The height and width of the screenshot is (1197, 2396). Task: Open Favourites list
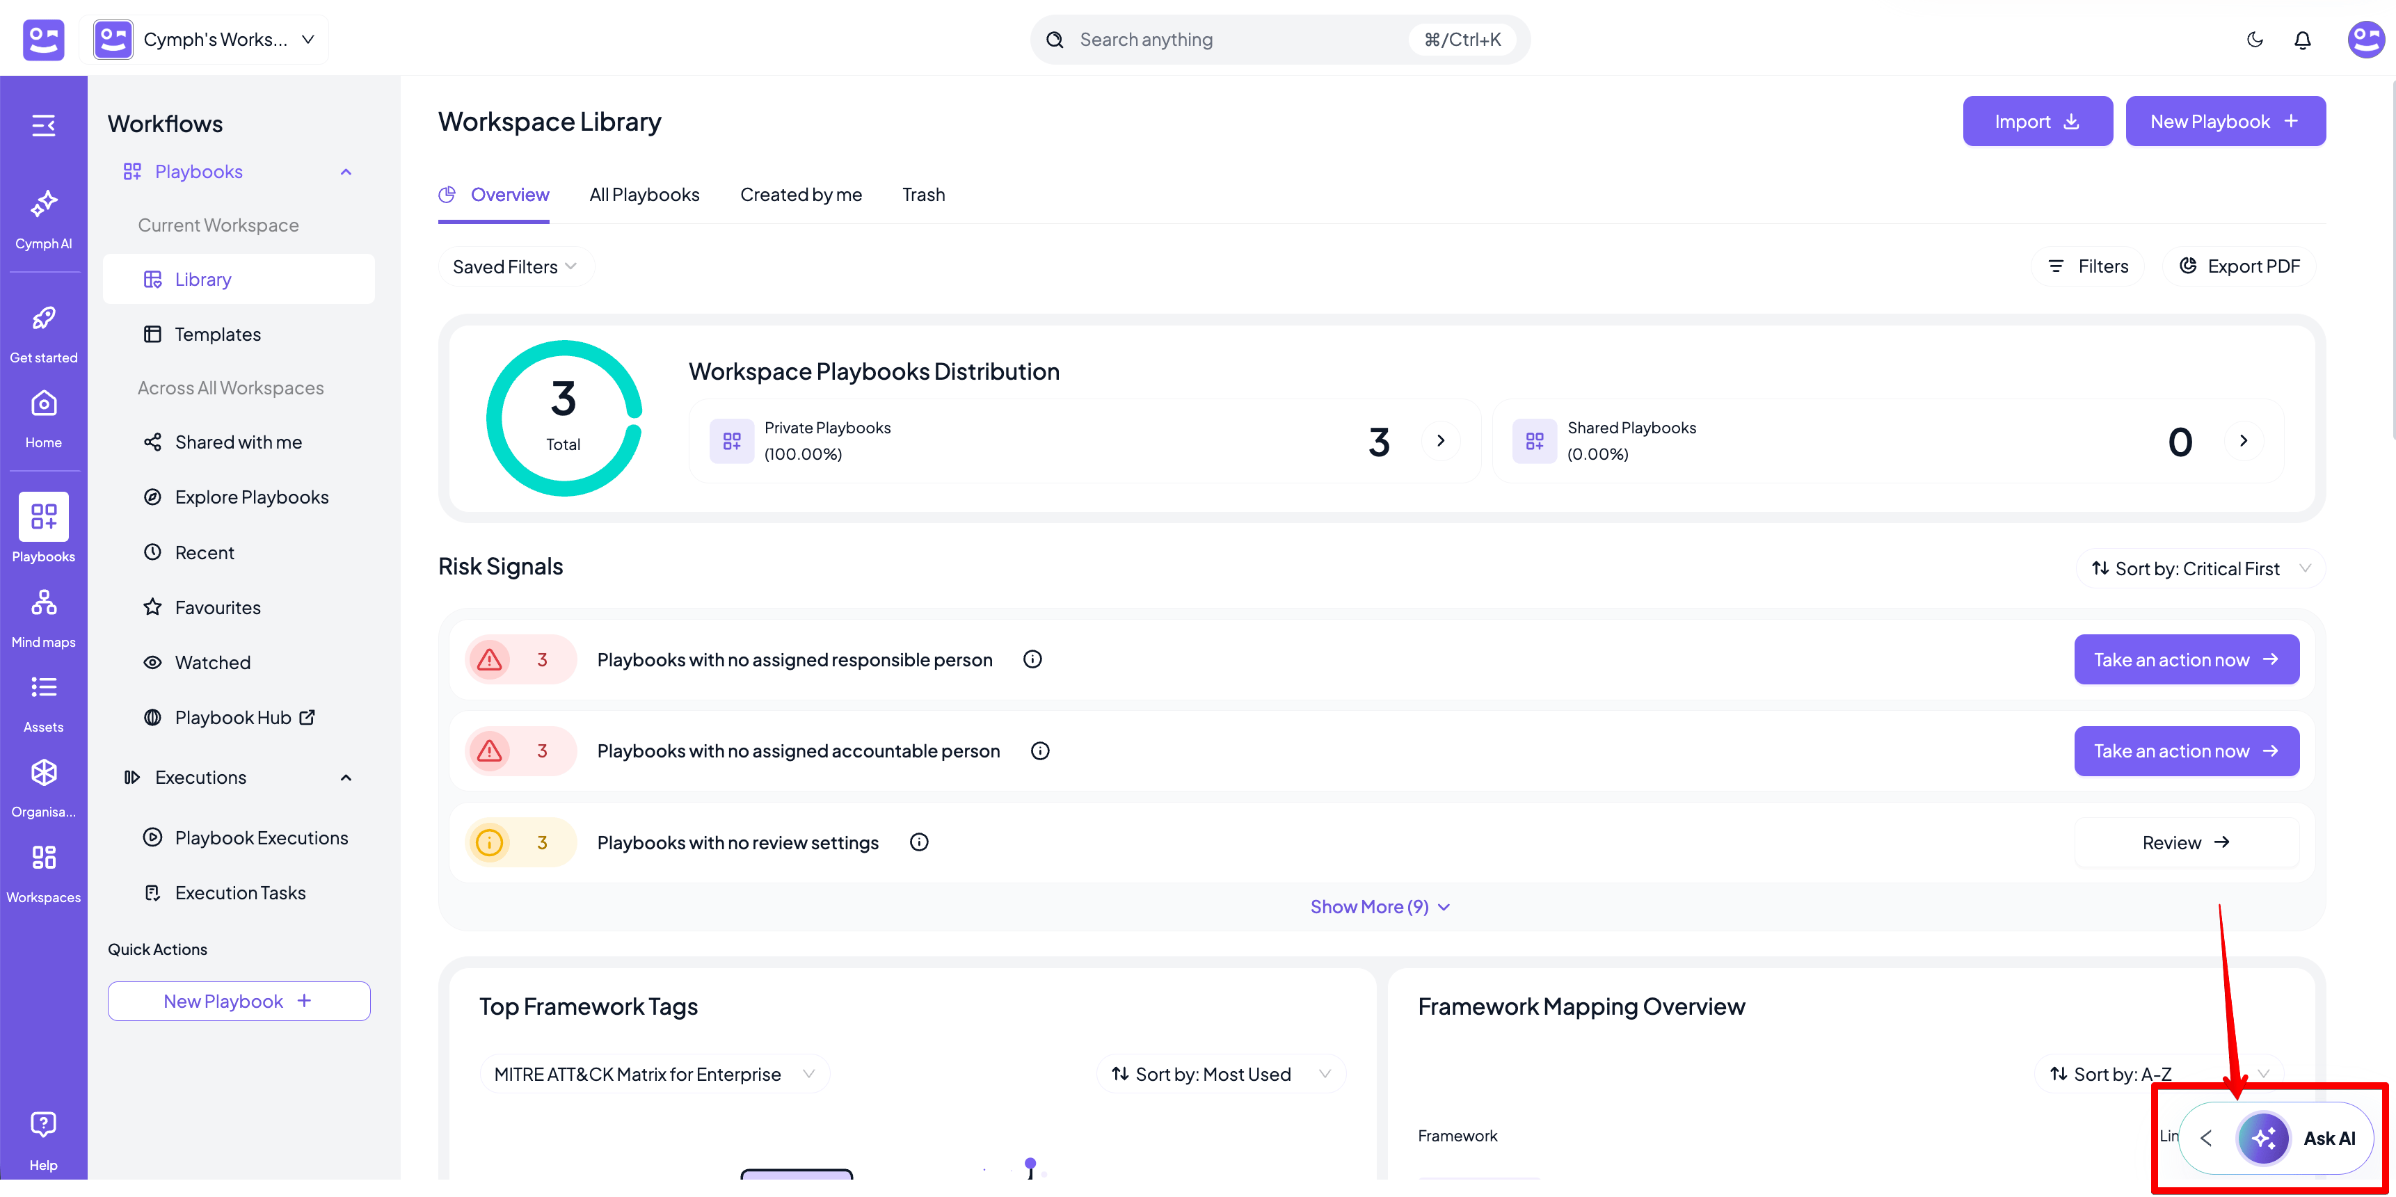(x=202, y=607)
